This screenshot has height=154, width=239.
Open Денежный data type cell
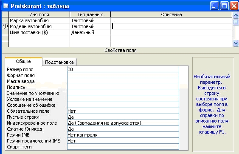90,32
